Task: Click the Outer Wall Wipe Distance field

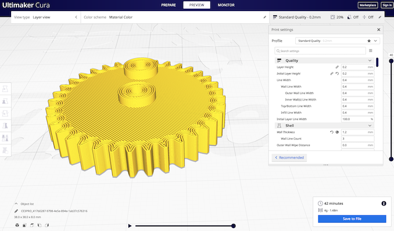Action: click(357, 145)
